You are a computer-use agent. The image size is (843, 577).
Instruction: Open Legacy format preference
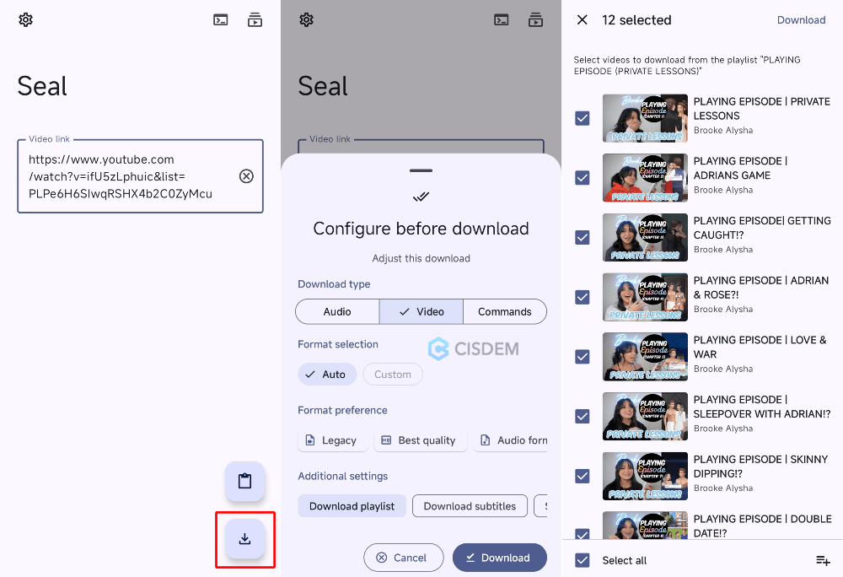pos(332,440)
